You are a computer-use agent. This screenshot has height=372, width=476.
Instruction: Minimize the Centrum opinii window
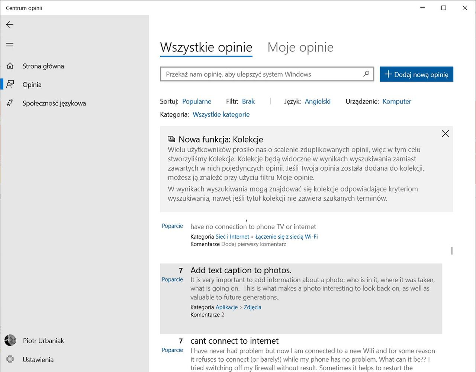click(422, 8)
